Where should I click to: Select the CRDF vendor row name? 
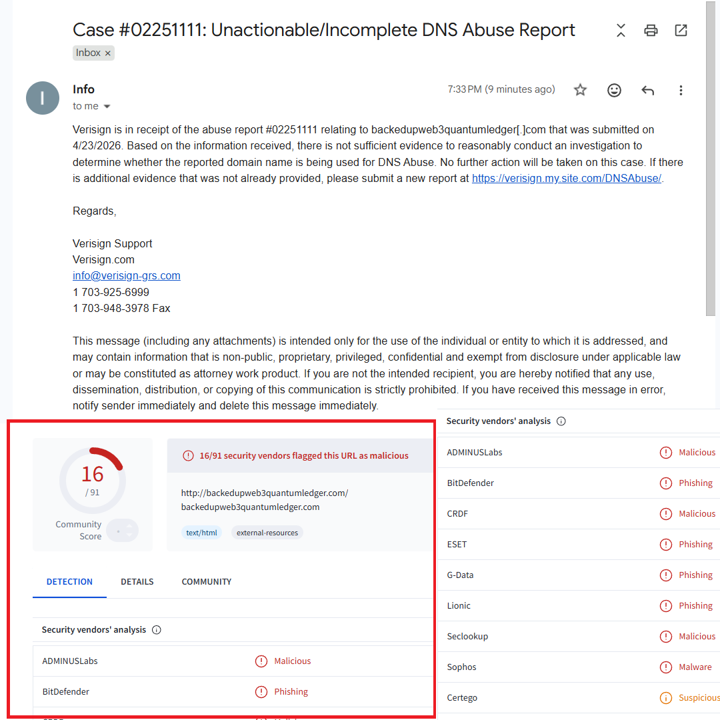click(457, 514)
